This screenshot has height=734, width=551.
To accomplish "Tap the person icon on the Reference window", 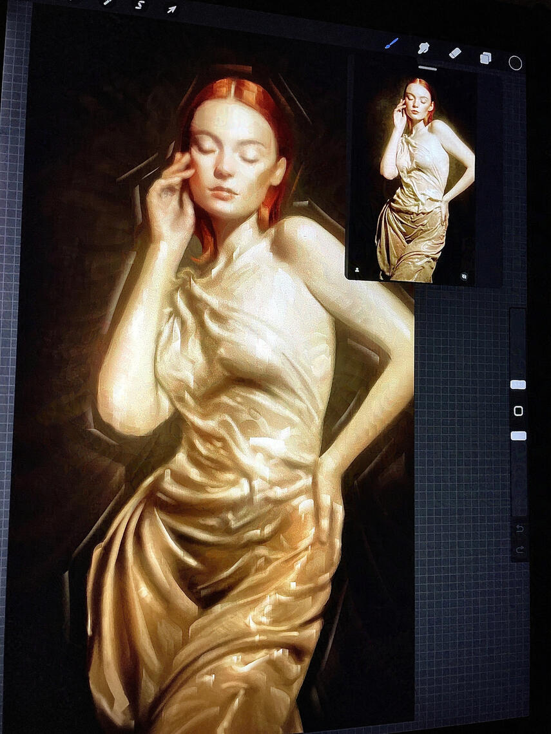I will [357, 270].
